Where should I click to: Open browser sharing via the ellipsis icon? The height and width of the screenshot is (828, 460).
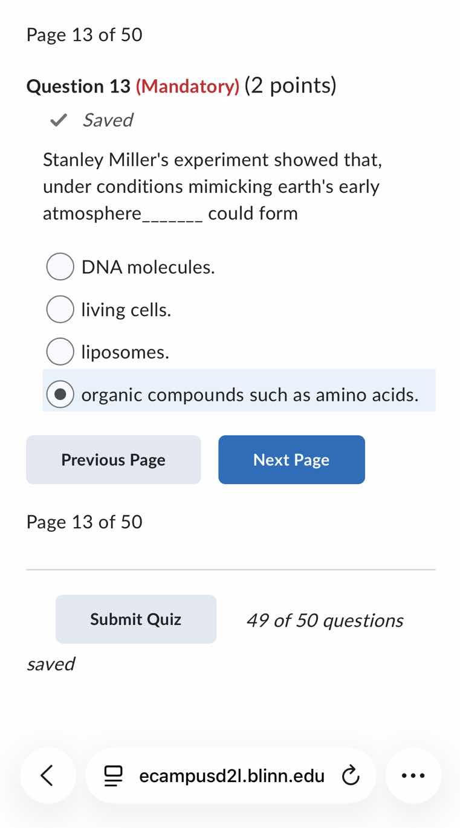413,775
